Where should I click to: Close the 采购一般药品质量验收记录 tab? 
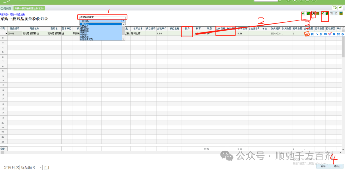click(x=43, y=8)
